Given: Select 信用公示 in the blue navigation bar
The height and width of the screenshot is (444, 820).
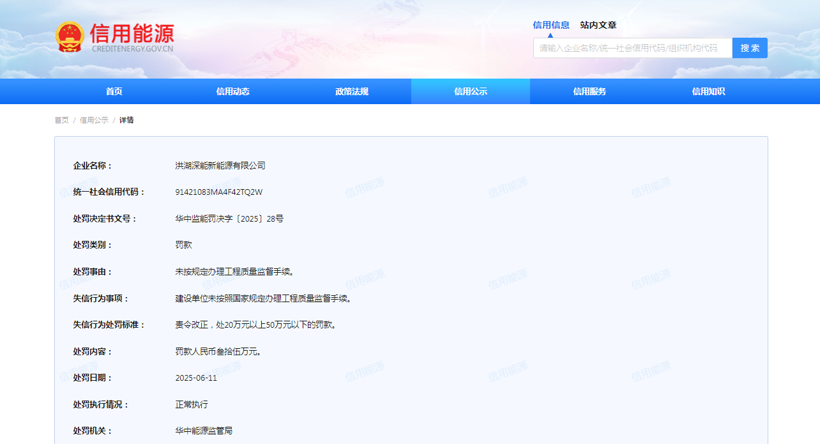Looking at the screenshot, I should [471, 91].
